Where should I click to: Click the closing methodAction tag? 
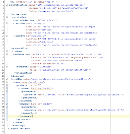point(23,73)
